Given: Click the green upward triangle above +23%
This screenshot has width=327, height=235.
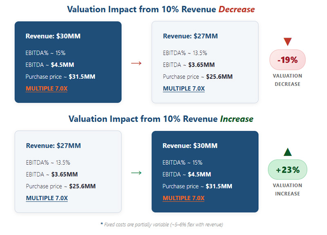Looking at the screenshot, I should (287, 152).
